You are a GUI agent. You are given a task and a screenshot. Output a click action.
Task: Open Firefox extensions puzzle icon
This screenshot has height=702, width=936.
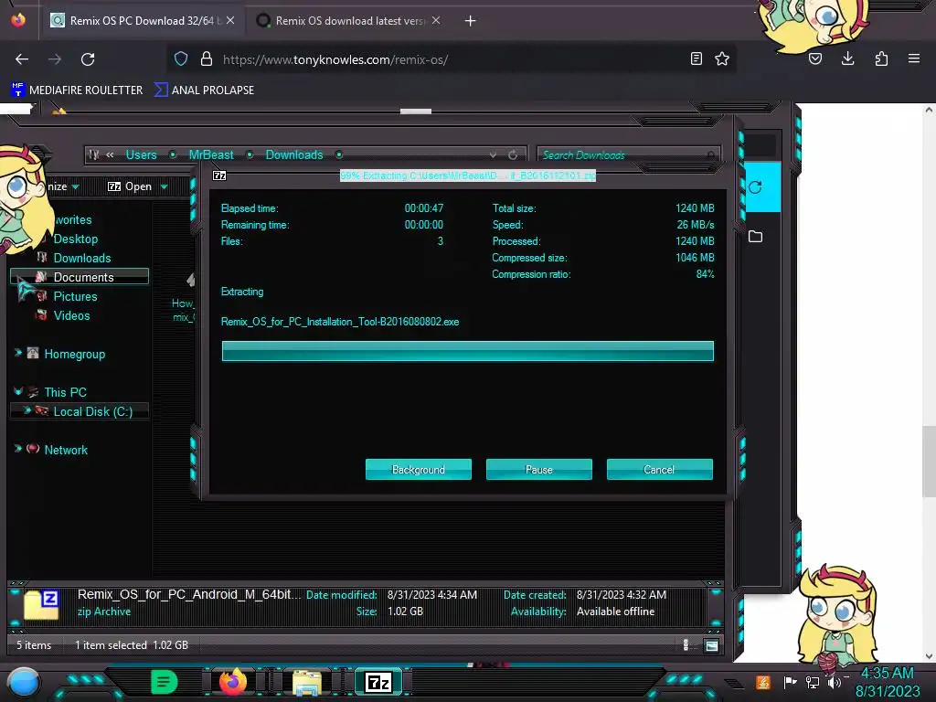tap(881, 58)
